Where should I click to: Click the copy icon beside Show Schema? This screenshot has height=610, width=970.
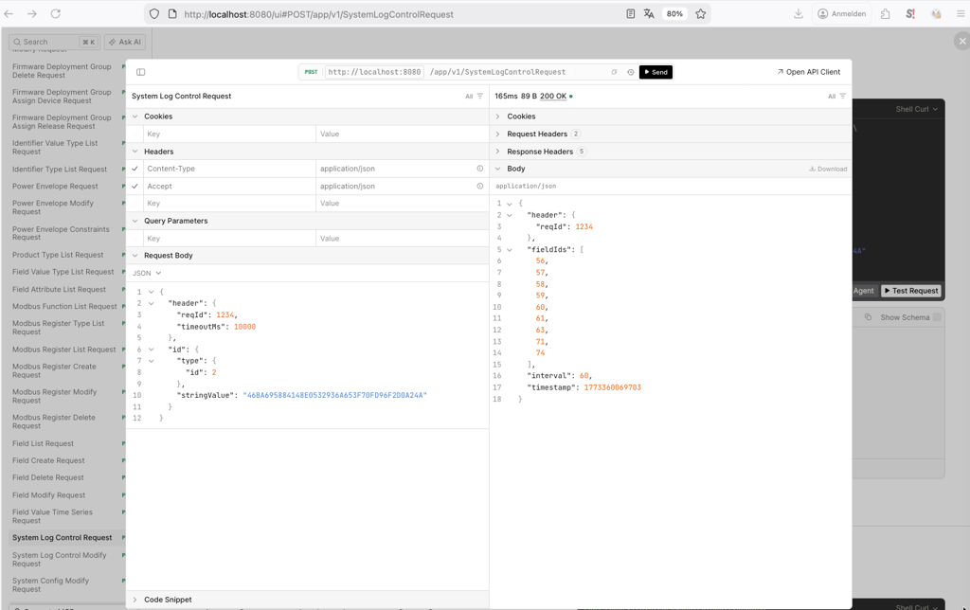click(868, 316)
